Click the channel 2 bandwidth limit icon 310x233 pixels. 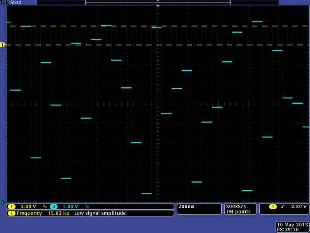87,207
